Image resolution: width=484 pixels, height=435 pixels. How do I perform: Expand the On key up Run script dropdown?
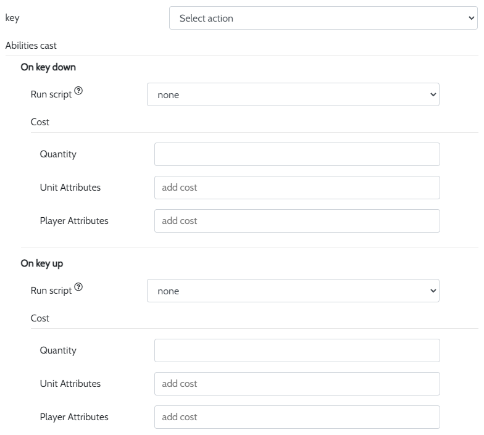coord(293,291)
